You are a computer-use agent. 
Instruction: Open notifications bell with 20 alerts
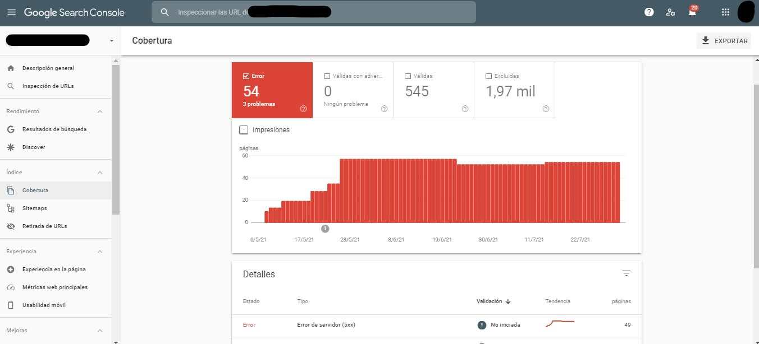click(x=692, y=12)
